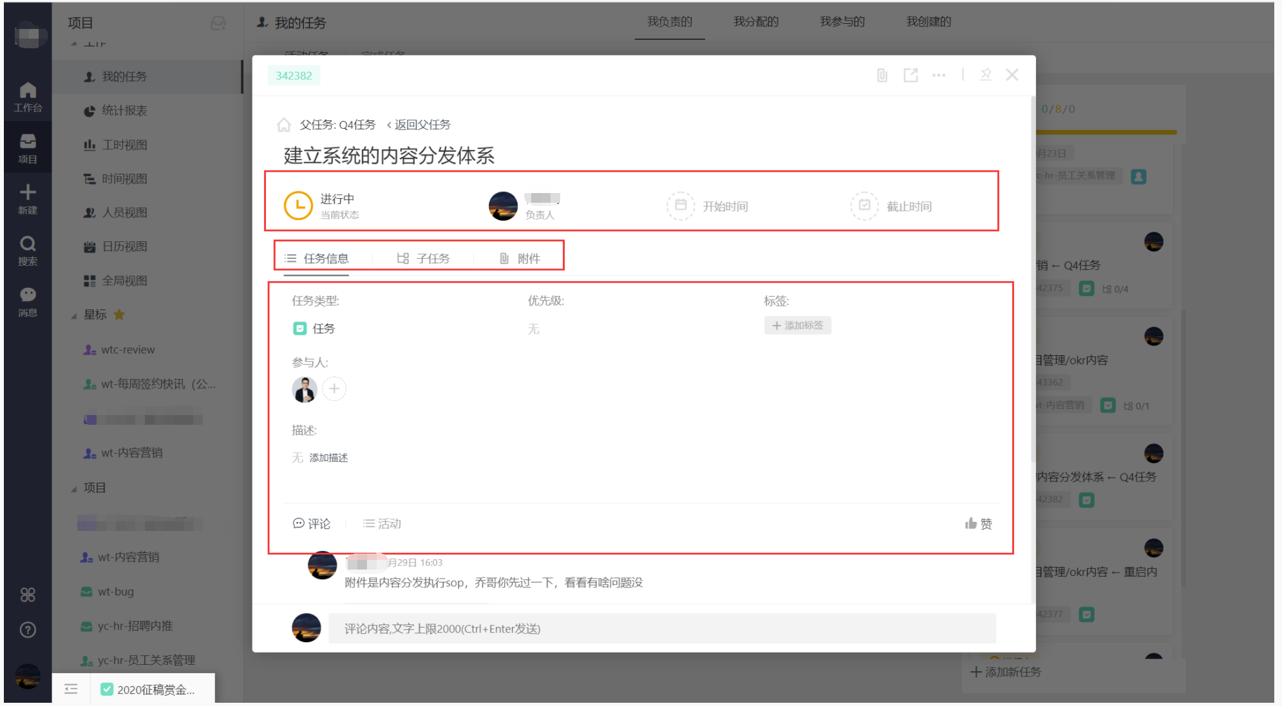Toggle sidebar collapse icon at bottom left
Screen dimensions: 1282x706
[71, 689]
